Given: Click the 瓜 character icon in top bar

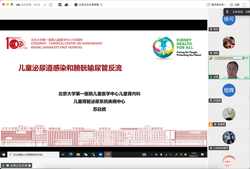Looking at the screenshot, I should tap(60, 5).
